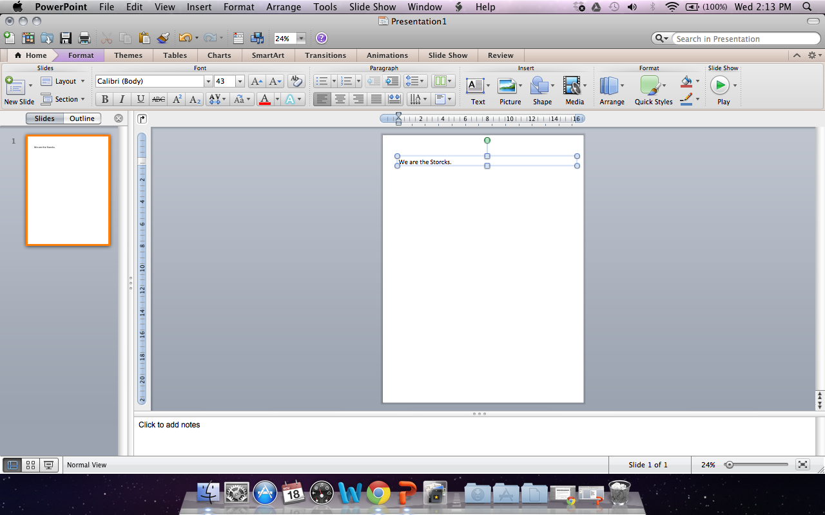Open the Themes ribbon tab
825x515 pixels.
[x=128, y=55]
